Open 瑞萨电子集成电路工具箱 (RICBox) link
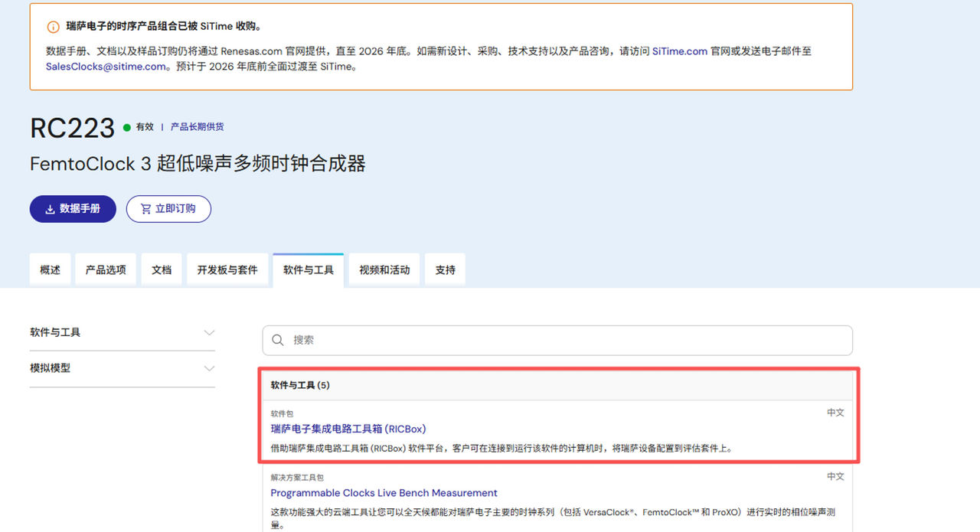Screen dimensions: 980x532 (x=348, y=429)
